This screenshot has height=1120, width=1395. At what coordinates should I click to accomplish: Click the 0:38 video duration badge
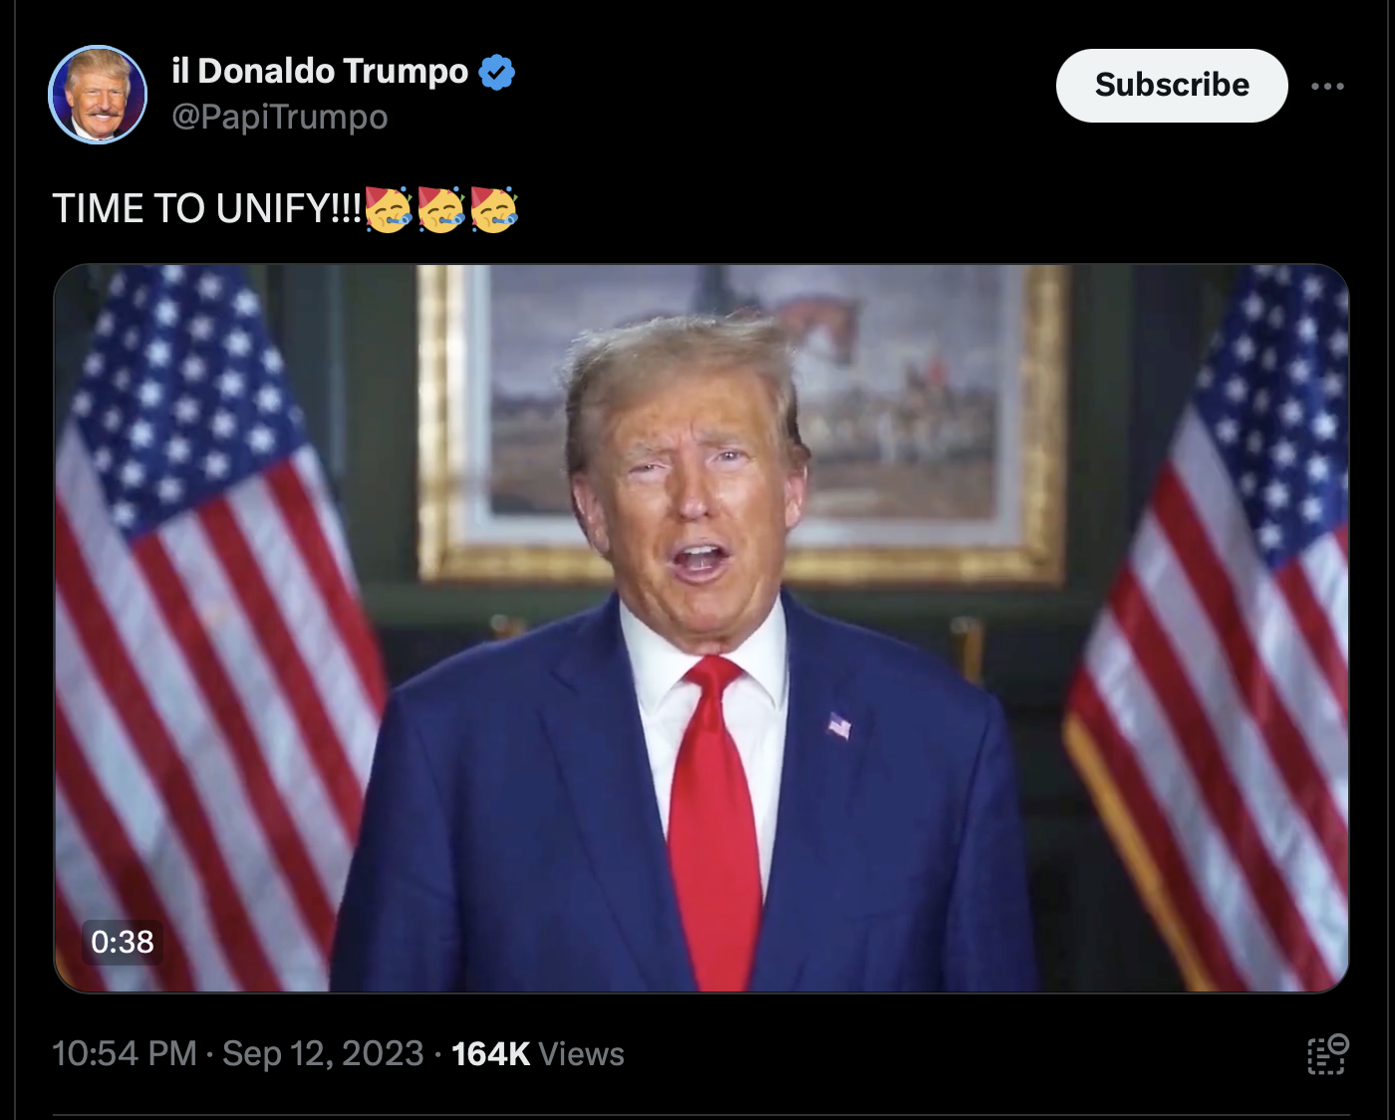tap(122, 942)
